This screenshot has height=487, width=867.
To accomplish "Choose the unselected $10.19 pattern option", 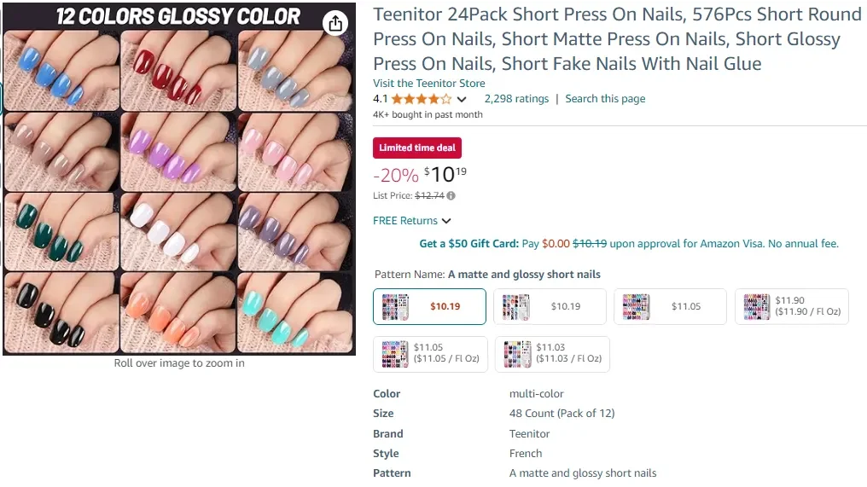I will [x=550, y=307].
